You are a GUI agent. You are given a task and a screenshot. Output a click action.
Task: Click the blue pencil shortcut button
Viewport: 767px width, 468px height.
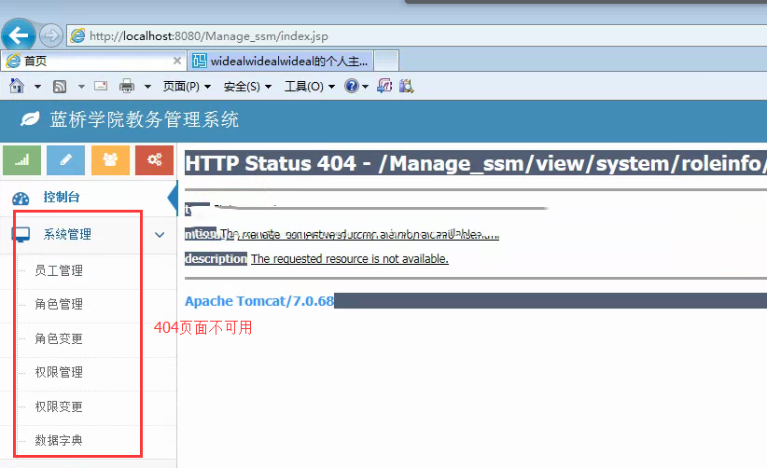tap(65, 159)
